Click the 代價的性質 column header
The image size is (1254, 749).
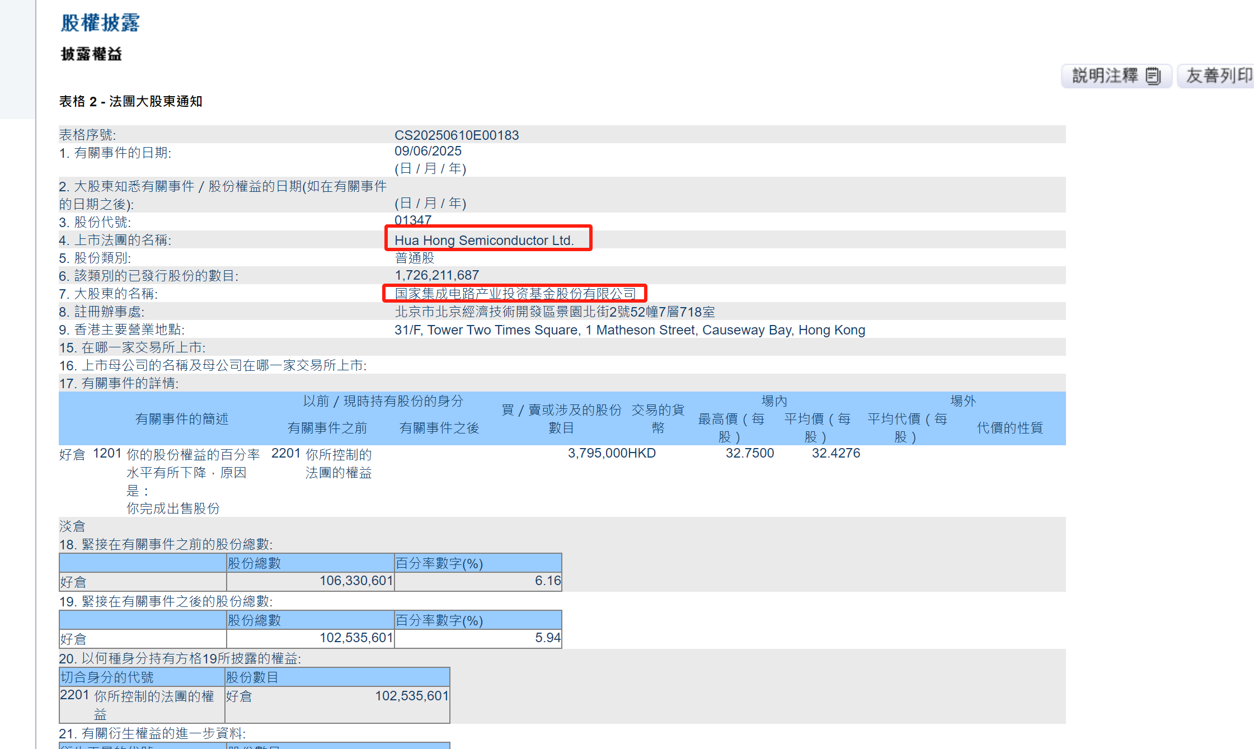1010,428
